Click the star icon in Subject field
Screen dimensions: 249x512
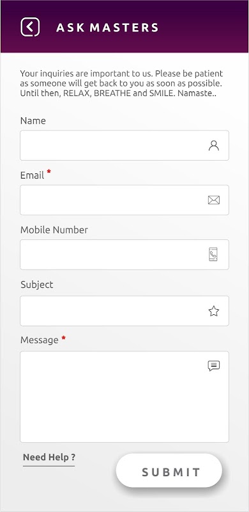click(214, 311)
